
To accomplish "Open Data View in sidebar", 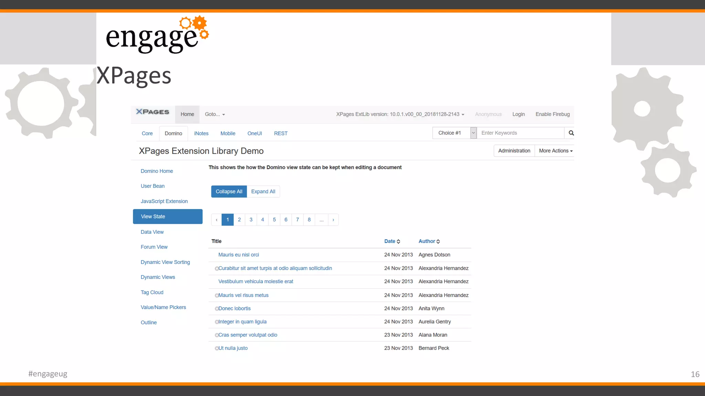I will point(152,232).
